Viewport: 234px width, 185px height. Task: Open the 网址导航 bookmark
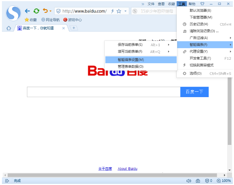pos(50,20)
